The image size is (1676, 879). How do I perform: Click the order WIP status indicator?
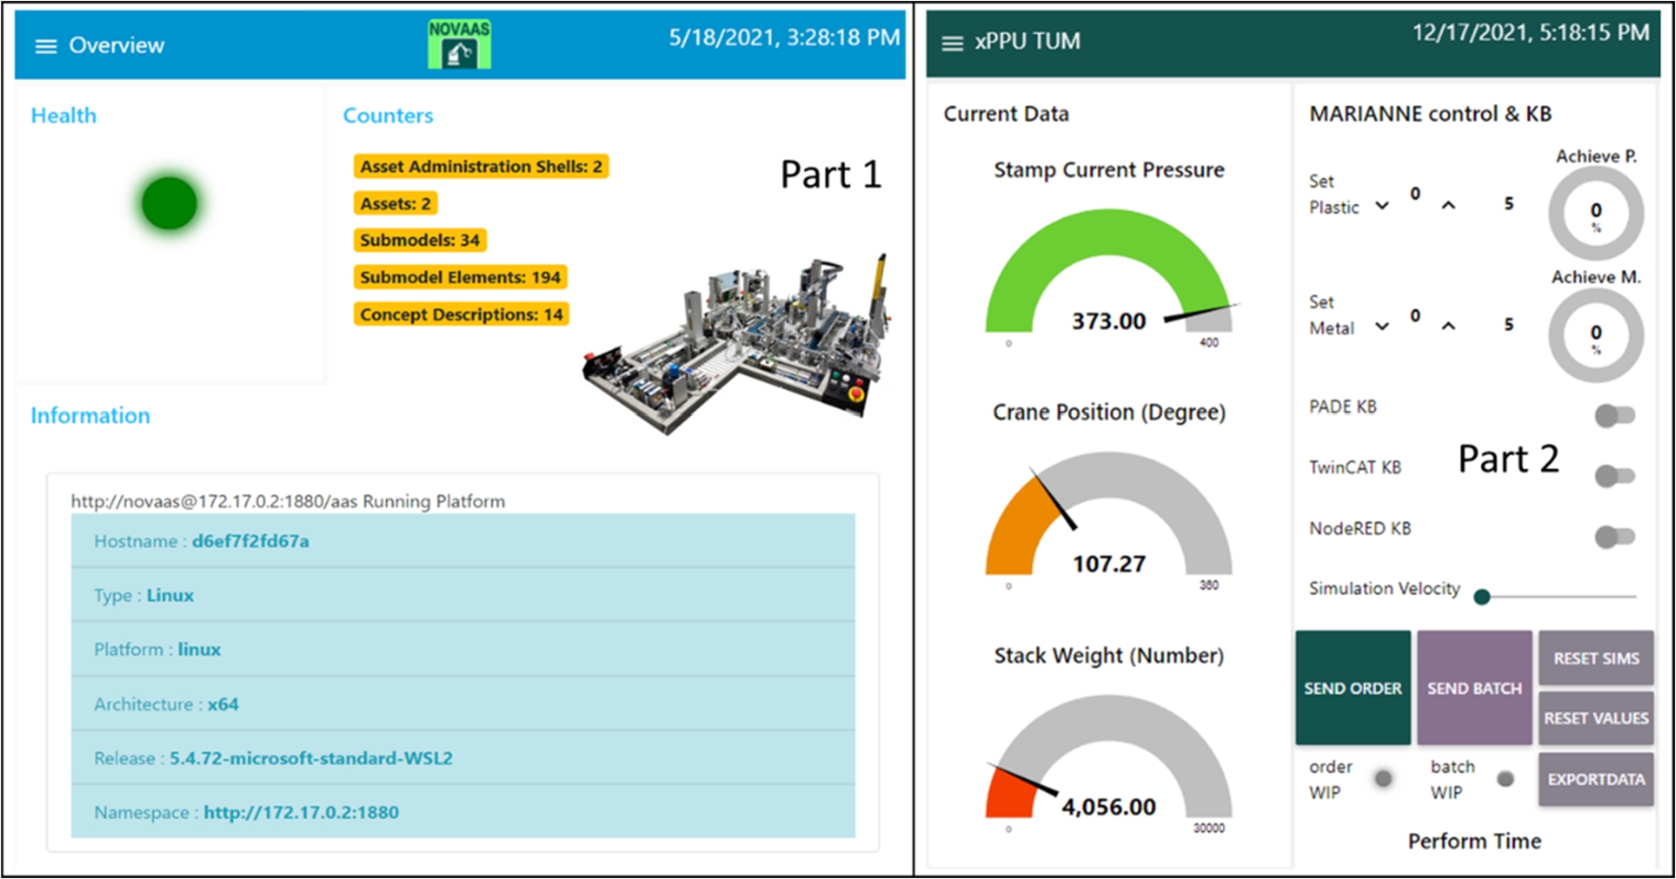1382,777
